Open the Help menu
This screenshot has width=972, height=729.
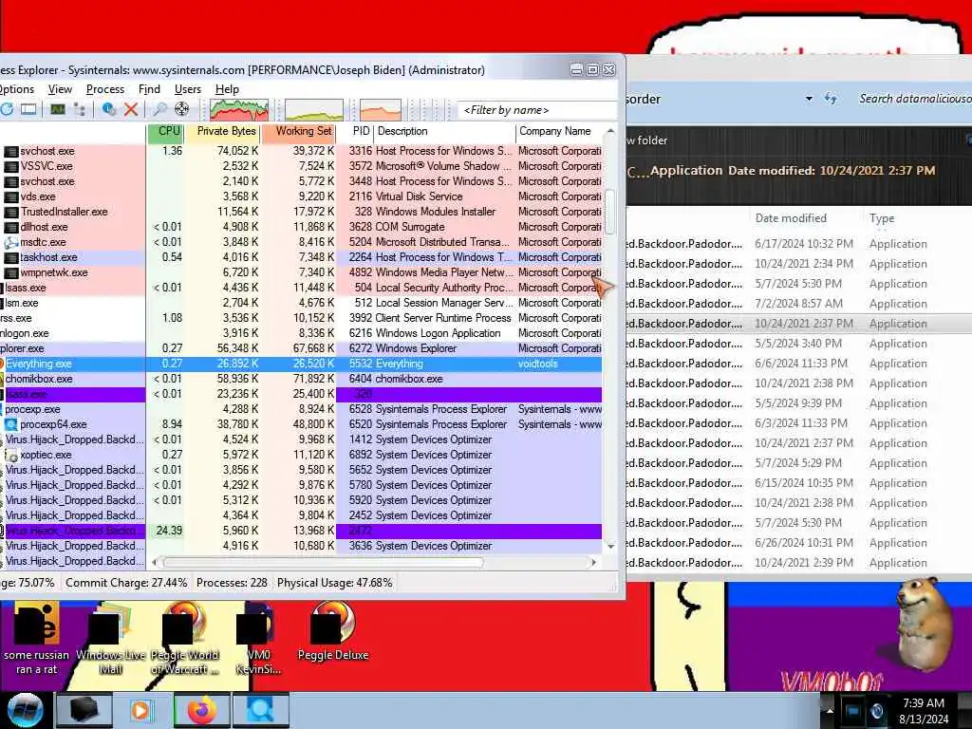[x=227, y=89]
